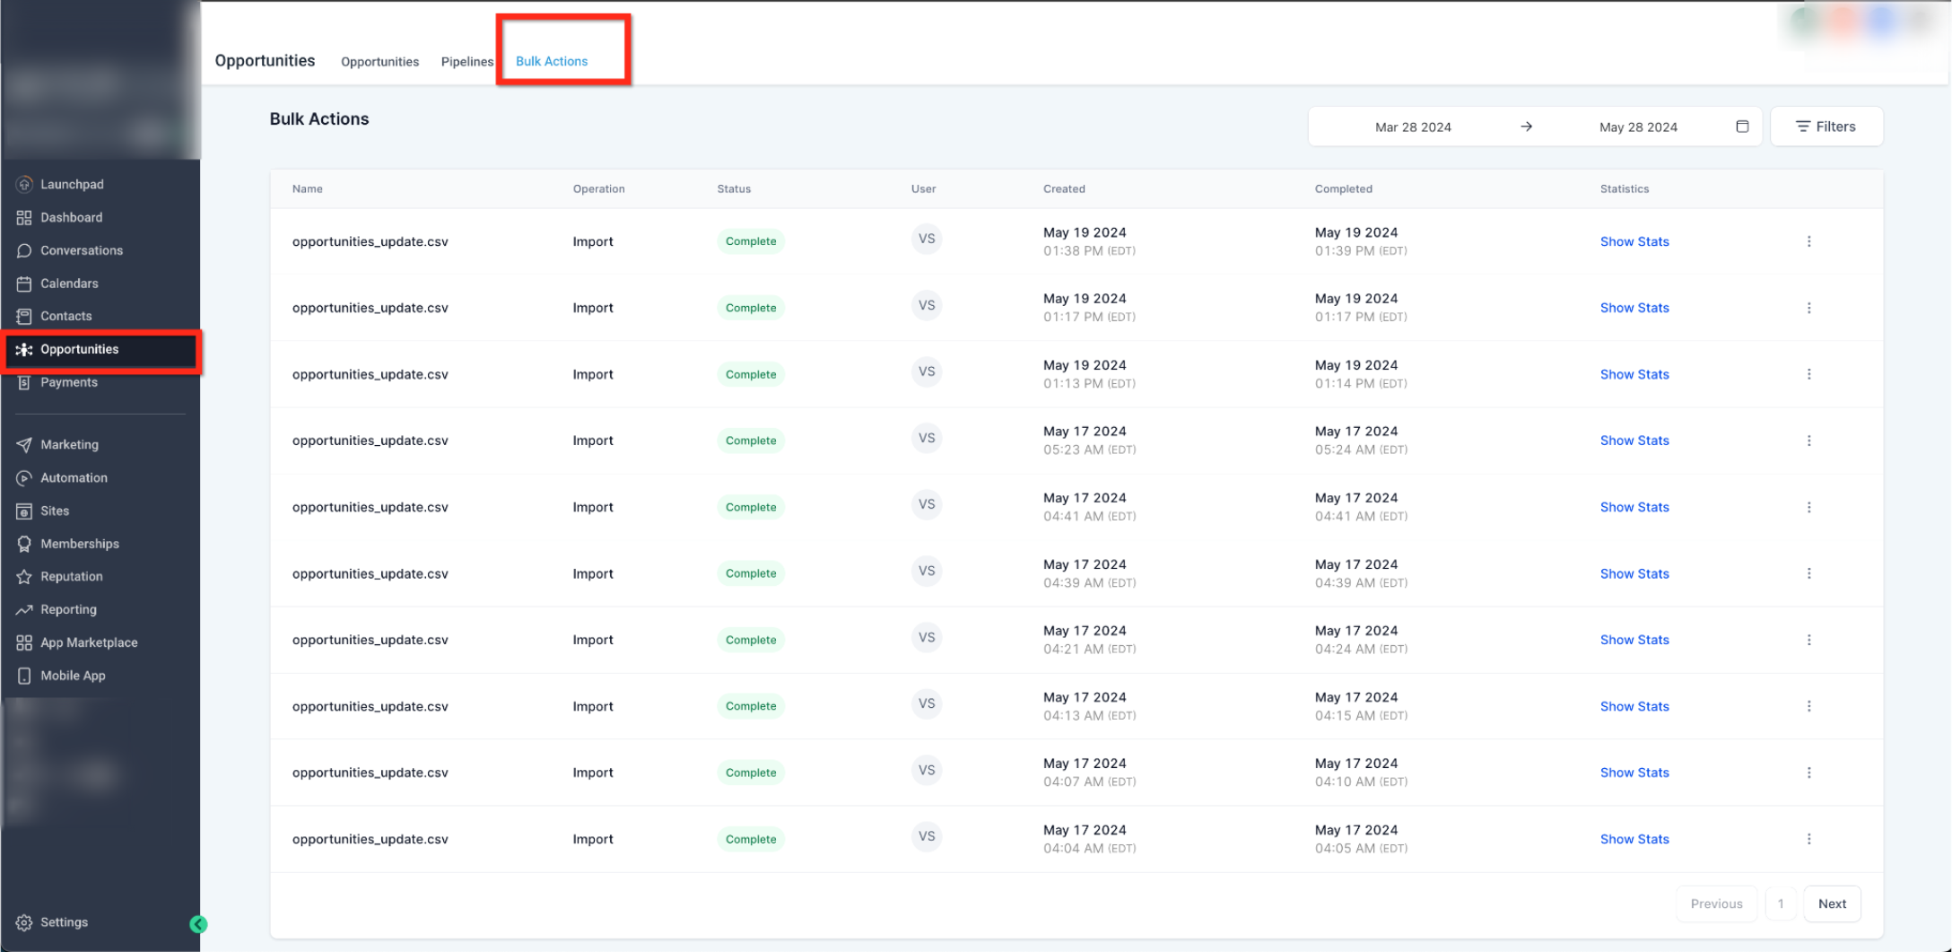Click the Created column header
The image size is (1952, 952).
coord(1064,188)
